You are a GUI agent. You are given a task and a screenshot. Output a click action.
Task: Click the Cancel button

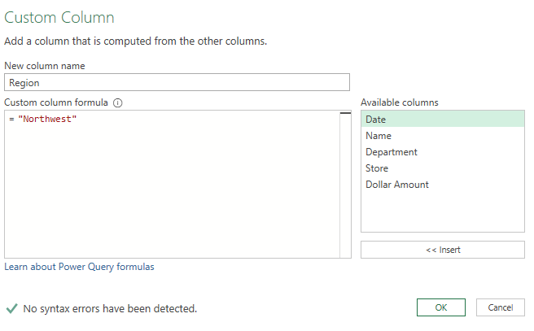pos(500,307)
